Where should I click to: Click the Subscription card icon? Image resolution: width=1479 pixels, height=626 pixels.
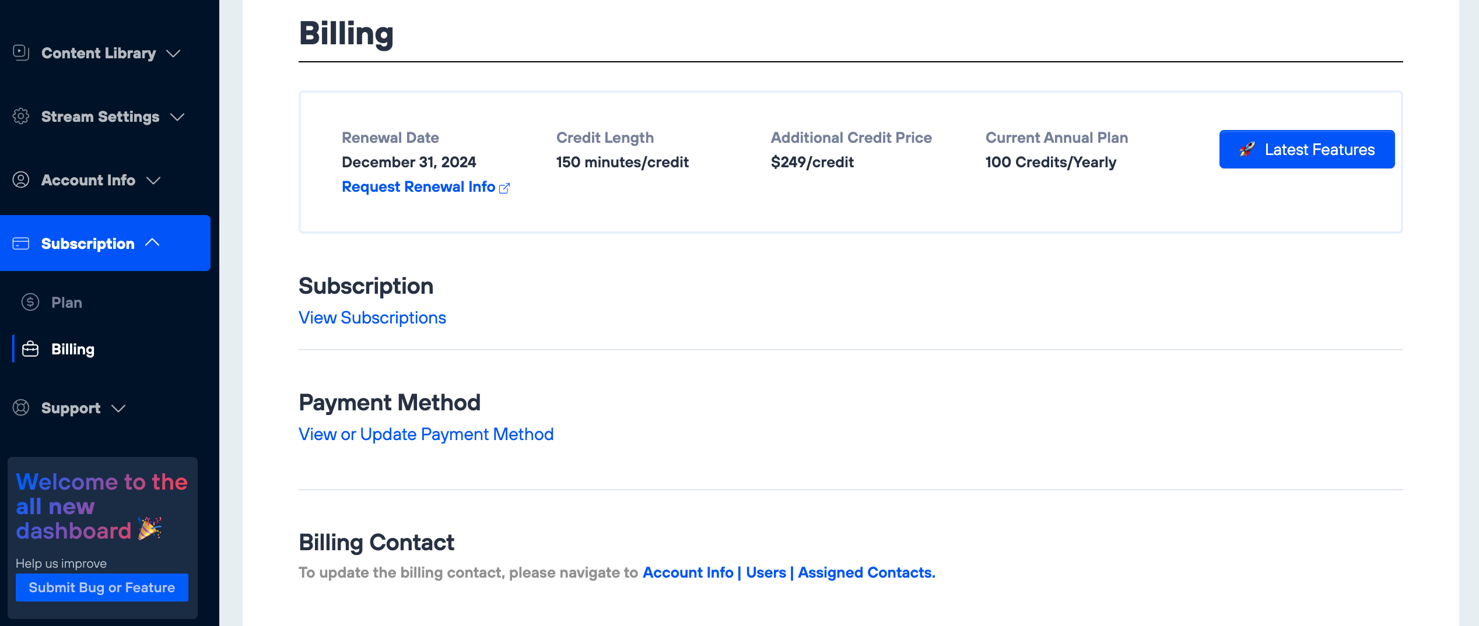click(21, 244)
